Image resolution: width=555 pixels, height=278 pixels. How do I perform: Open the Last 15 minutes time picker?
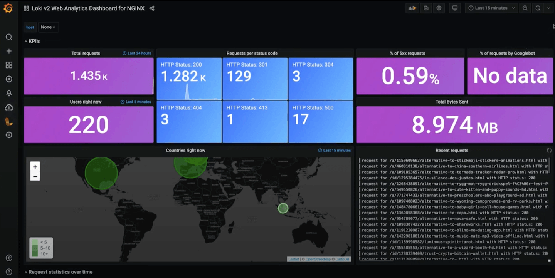491,8
